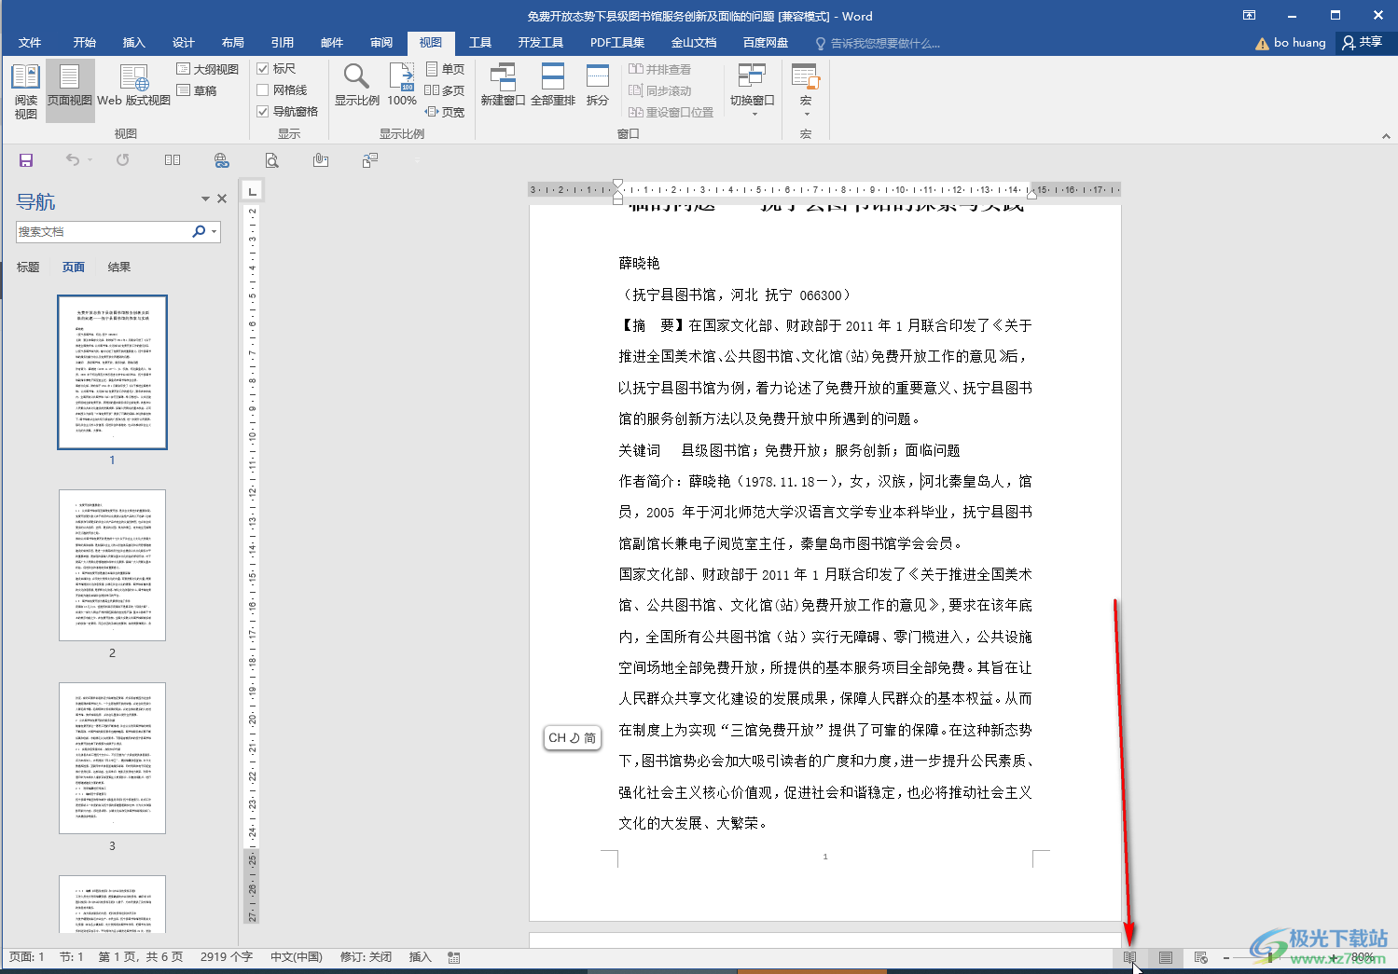Select page 3 thumbnail

[x=112, y=758]
